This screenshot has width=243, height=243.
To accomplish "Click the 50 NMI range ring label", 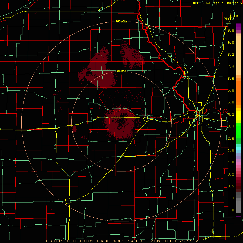I will click(121, 71).
